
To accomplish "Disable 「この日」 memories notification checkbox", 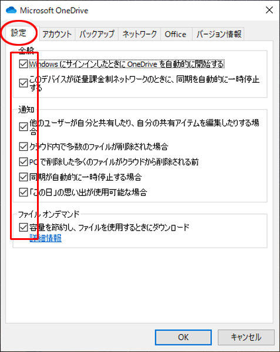I will click(23, 192).
